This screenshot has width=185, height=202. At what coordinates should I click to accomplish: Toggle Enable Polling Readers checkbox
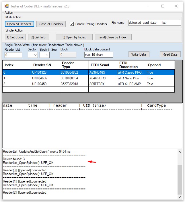coord(72,24)
